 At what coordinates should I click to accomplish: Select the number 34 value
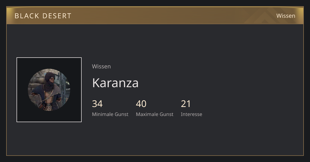pyautogui.click(x=97, y=104)
